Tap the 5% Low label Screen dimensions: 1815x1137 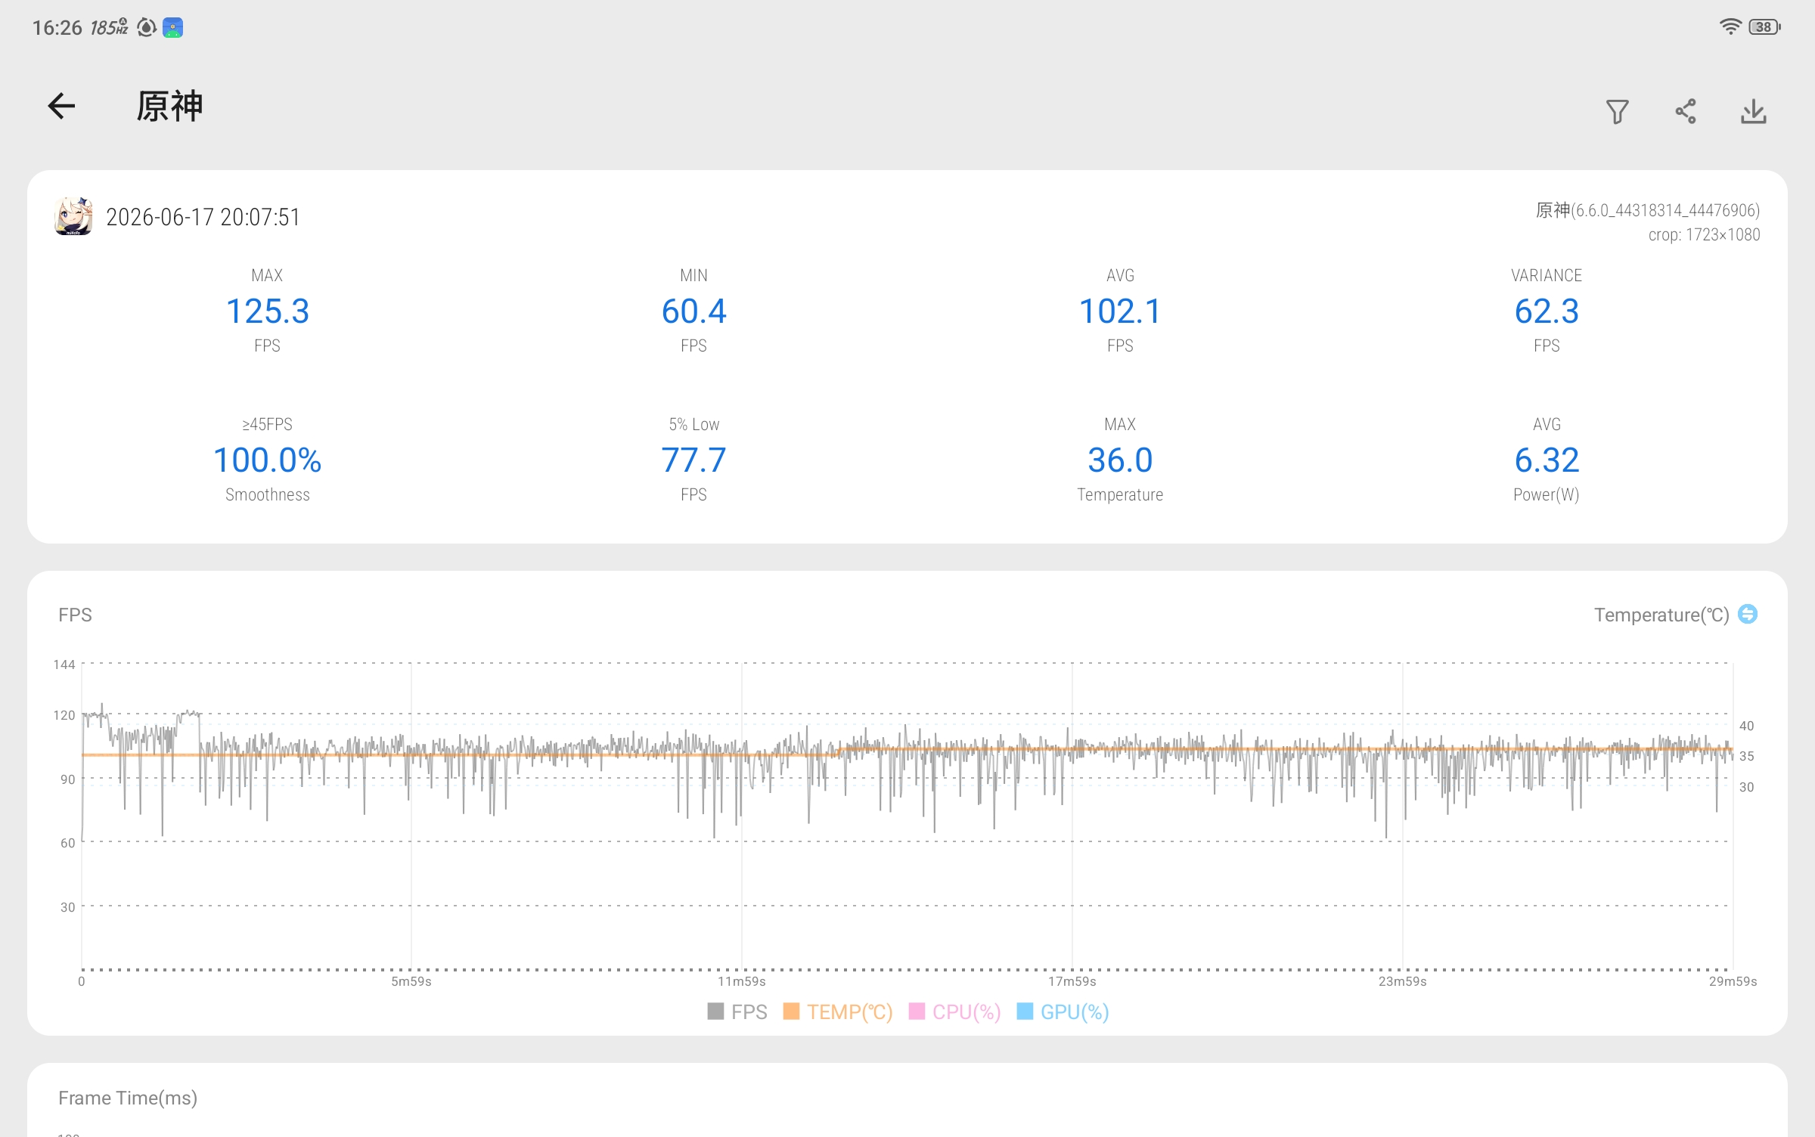[693, 424]
